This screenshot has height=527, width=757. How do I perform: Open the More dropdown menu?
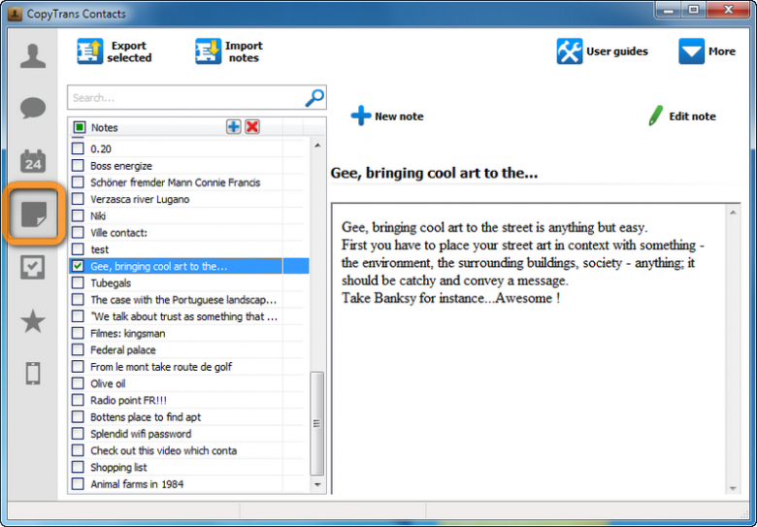(707, 51)
